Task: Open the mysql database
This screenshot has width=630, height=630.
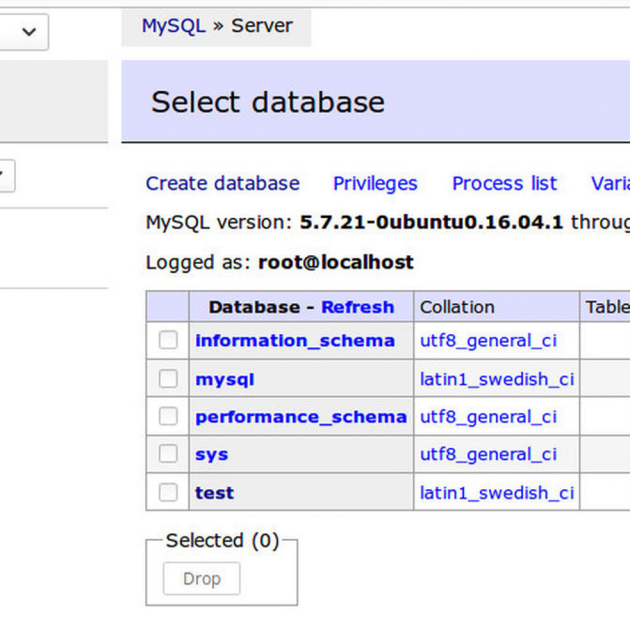Action: click(x=225, y=379)
